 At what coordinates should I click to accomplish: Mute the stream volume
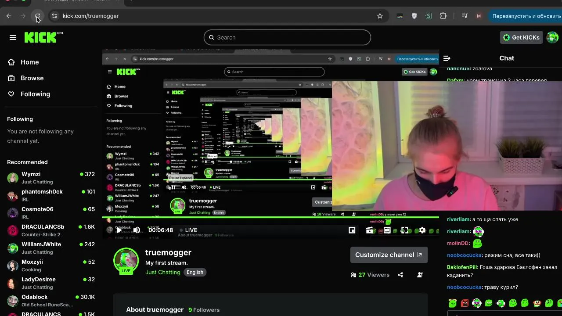pos(137,230)
